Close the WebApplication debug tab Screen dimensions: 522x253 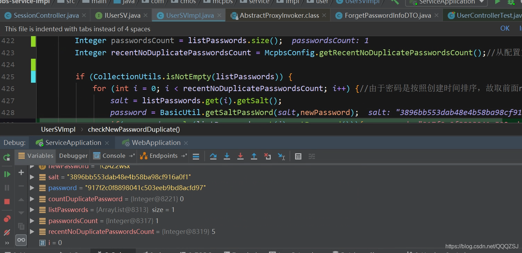186,143
